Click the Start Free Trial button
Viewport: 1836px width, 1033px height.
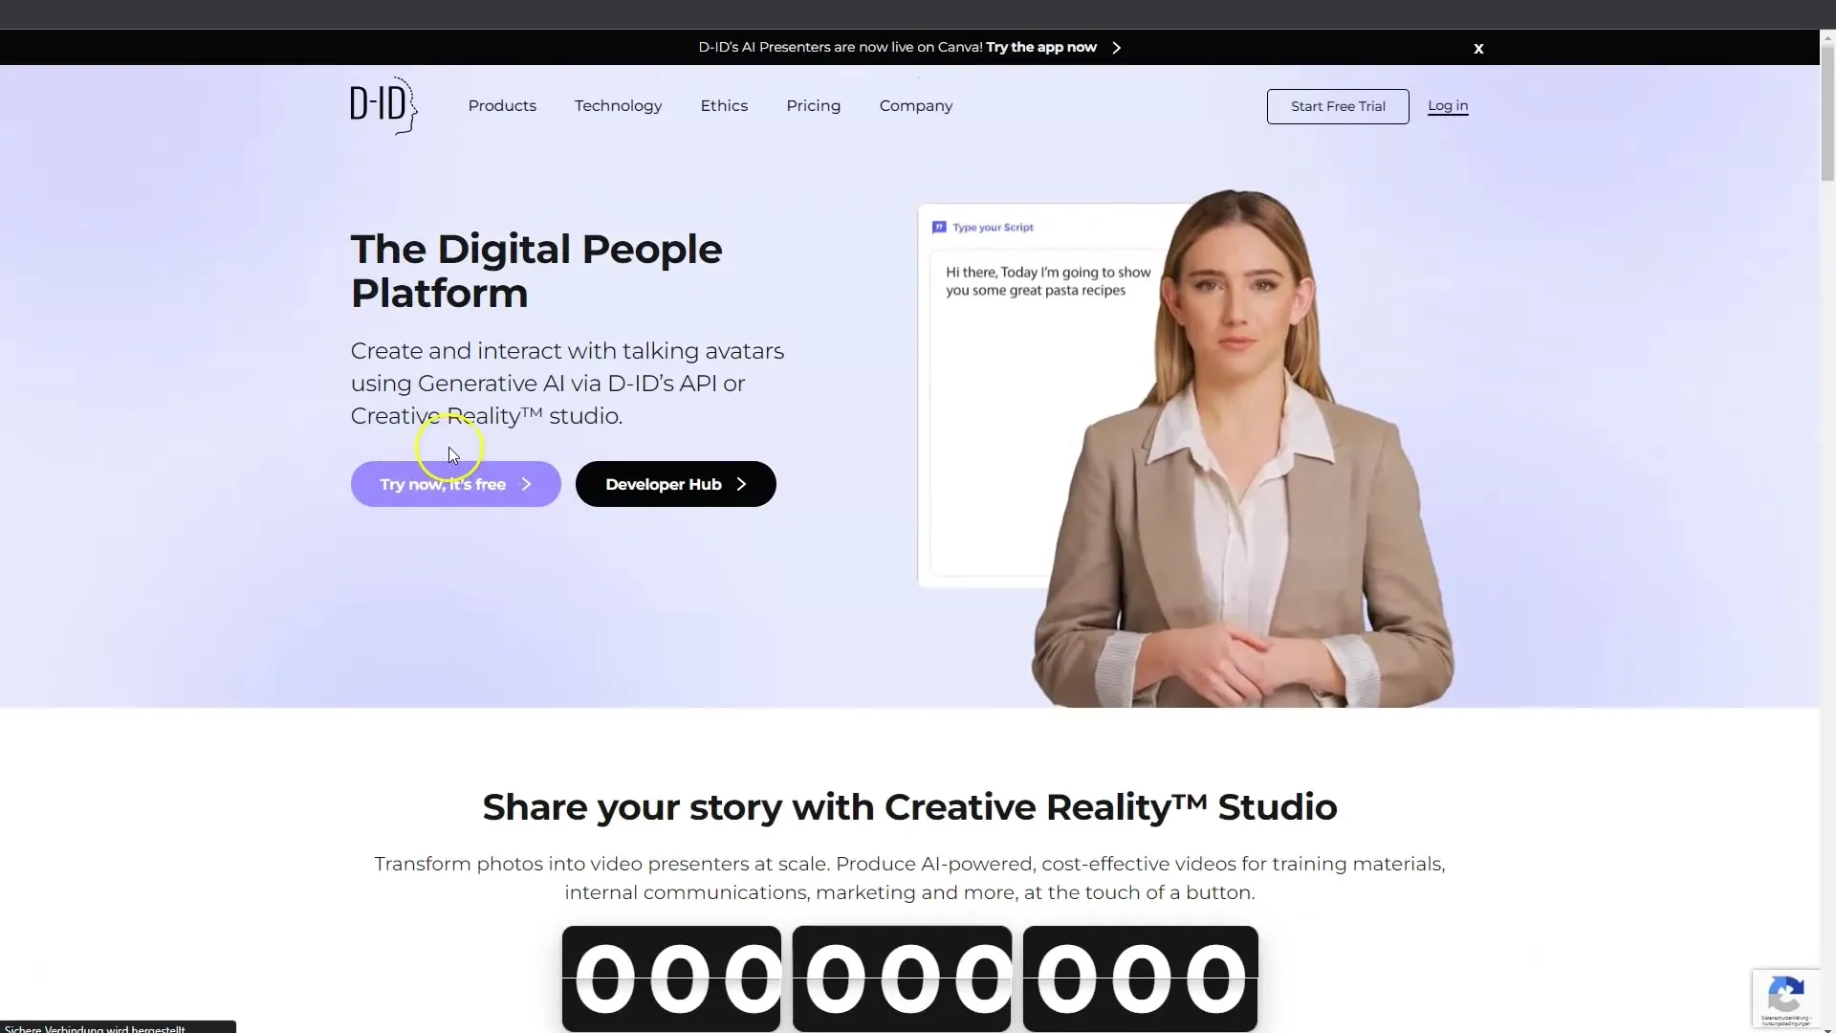coord(1338,104)
